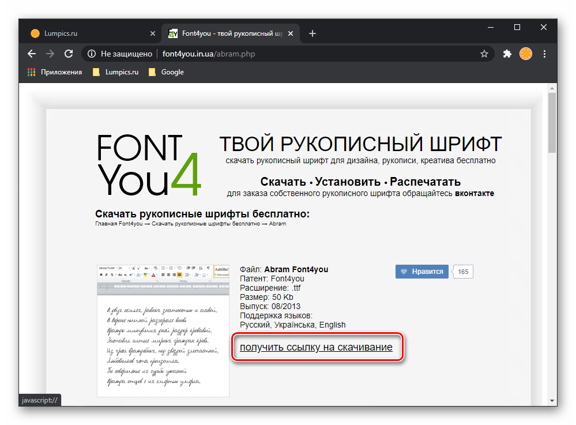Click the page scrollbar up arrow
Screen dimensions: 576x425
(x=552, y=88)
